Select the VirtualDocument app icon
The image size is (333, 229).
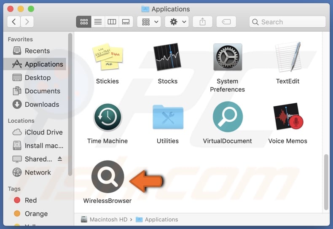coord(228,117)
